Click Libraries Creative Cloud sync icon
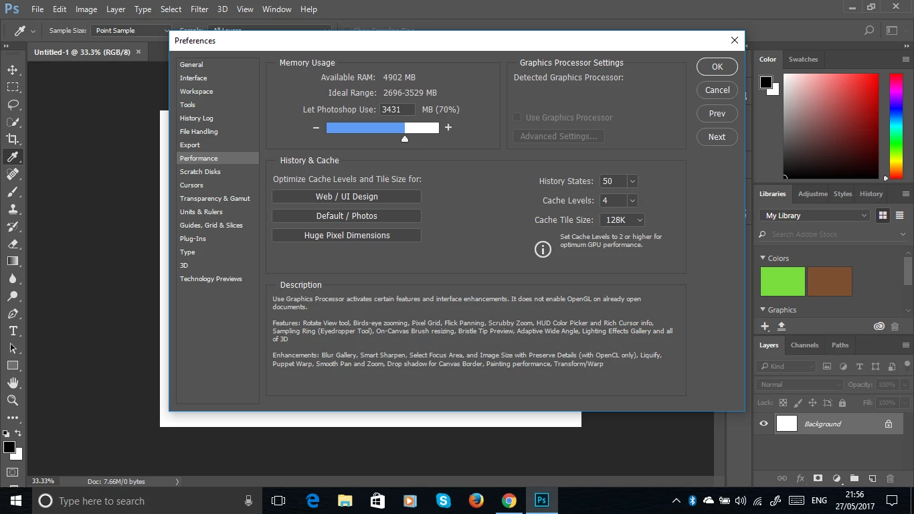The width and height of the screenshot is (914, 514). coord(879,327)
